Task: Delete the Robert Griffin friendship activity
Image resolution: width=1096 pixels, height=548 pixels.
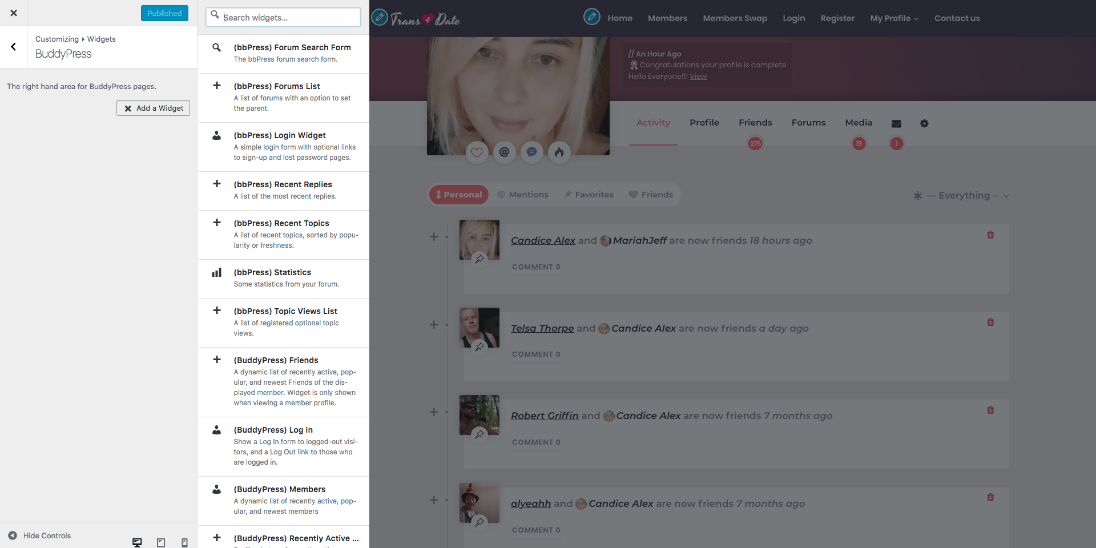Action: pyautogui.click(x=990, y=410)
